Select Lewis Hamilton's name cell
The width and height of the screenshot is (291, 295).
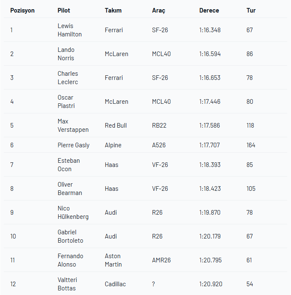[70, 30]
